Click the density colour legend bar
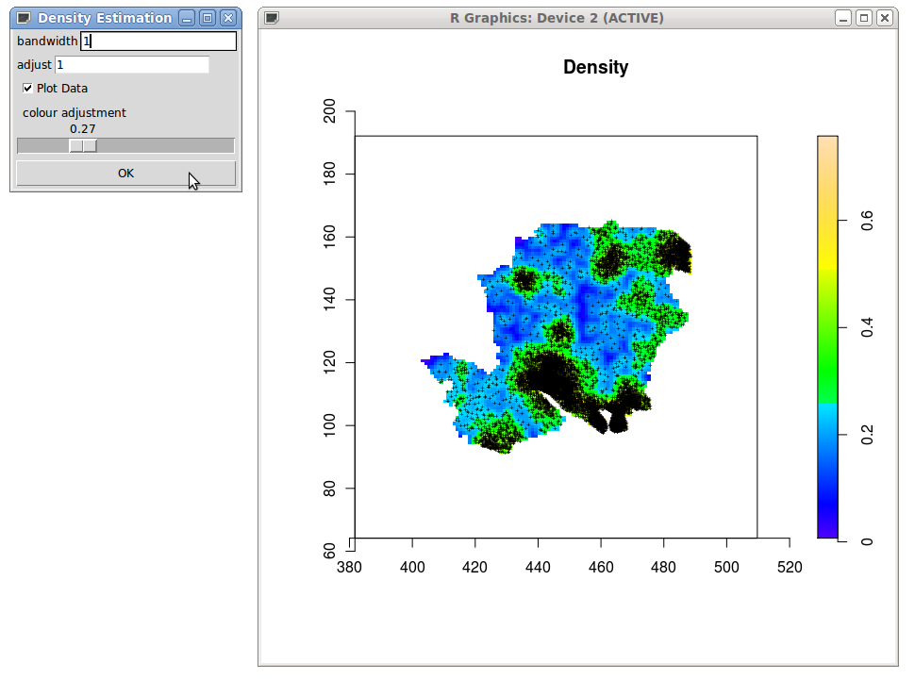Screen dimensions: 915x680 827,337
